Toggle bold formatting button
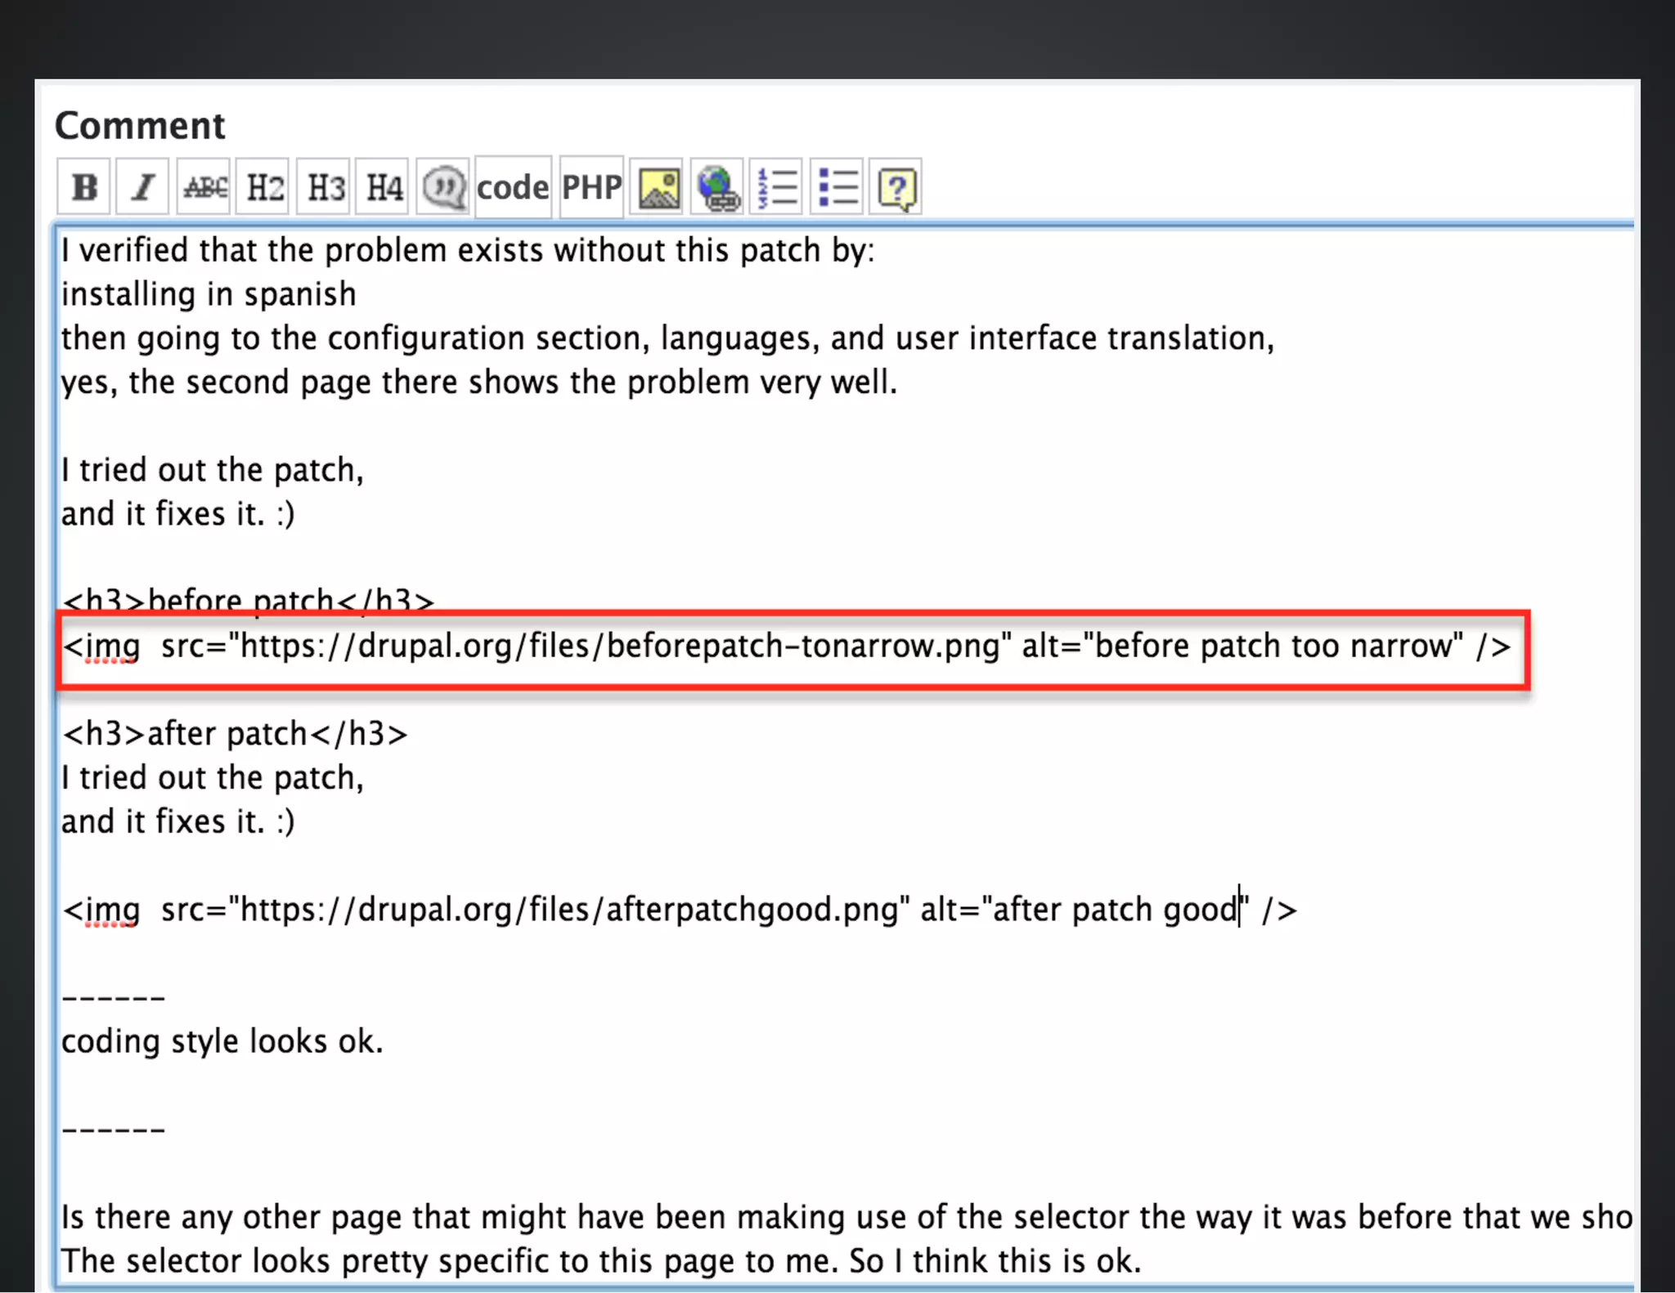1675x1293 pixels. point(83,187)
